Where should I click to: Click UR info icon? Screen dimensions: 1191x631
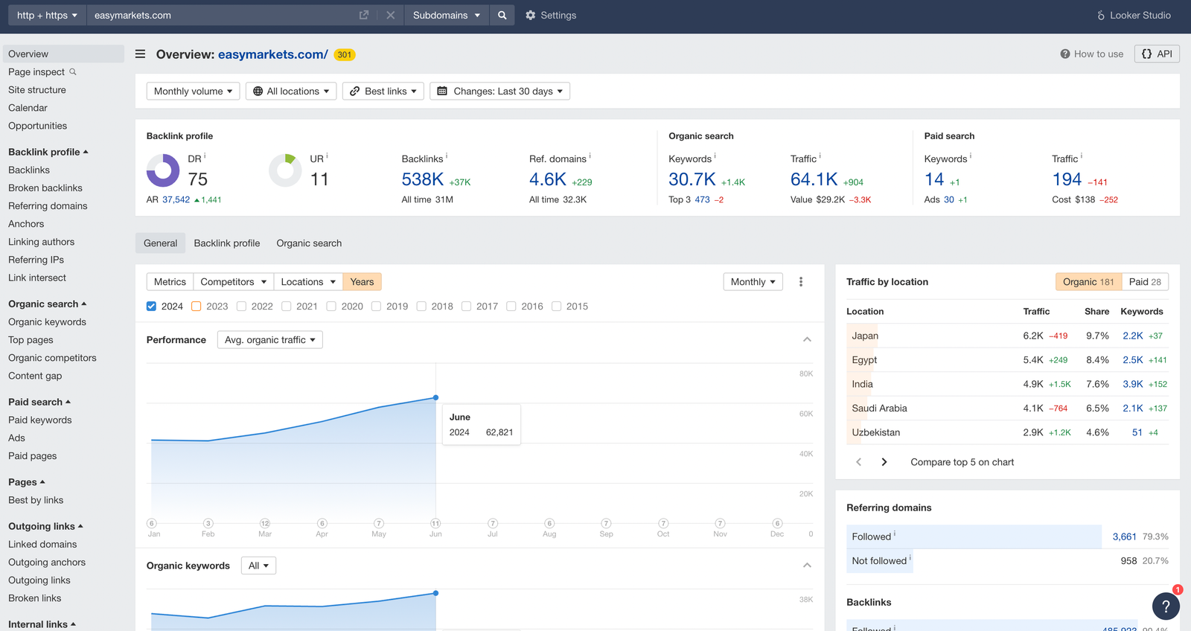coord(327,156)
